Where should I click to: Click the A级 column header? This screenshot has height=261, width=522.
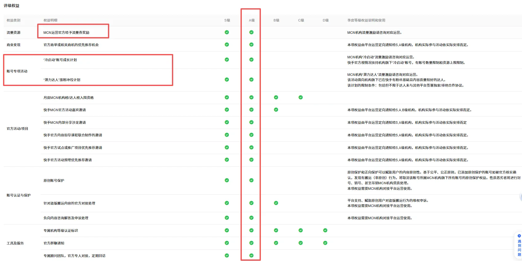pos(252,20)
